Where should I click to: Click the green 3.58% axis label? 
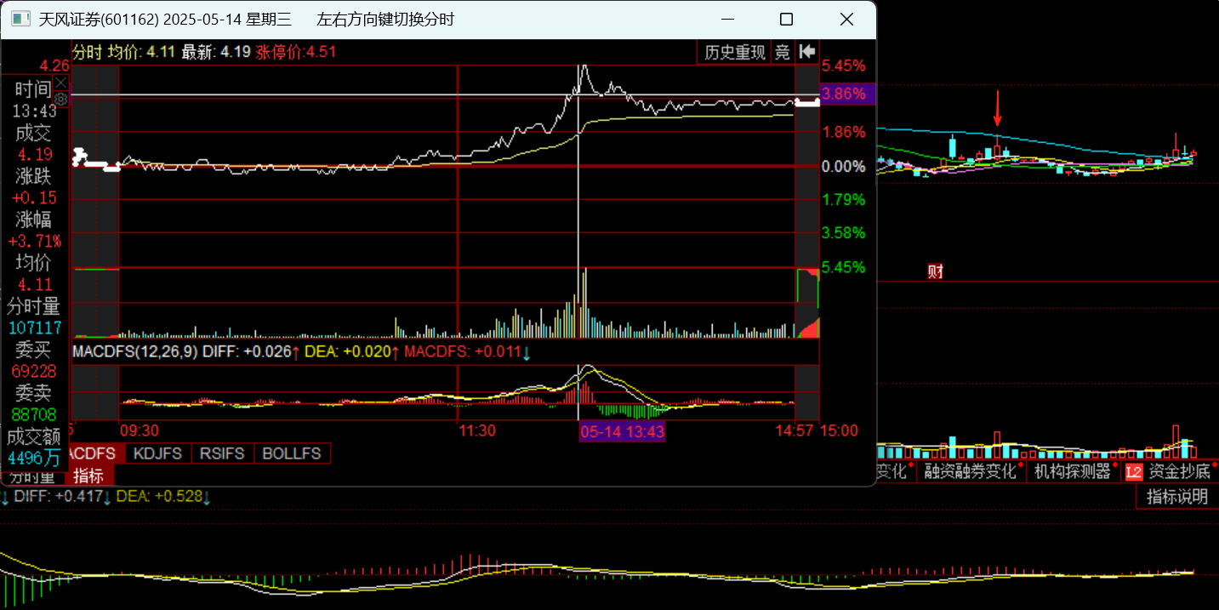(x=844, y=232)
